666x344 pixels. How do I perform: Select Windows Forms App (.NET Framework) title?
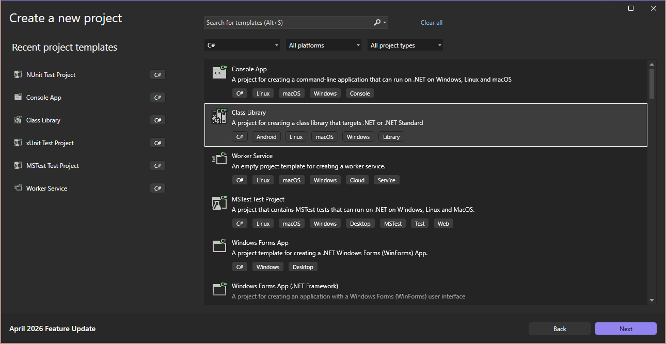click(x=285, y=286)
